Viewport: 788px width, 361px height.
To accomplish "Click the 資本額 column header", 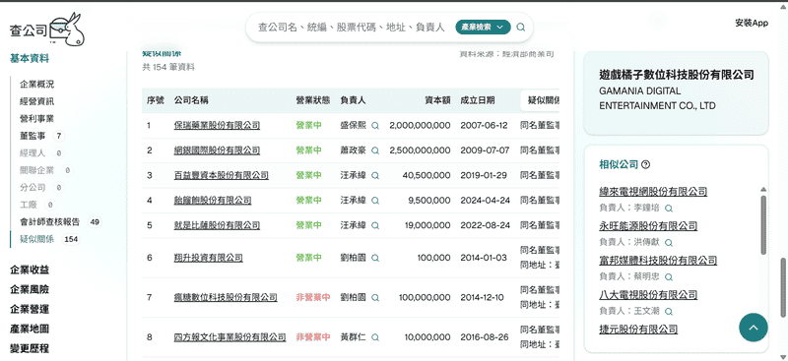I will (437, 100).
